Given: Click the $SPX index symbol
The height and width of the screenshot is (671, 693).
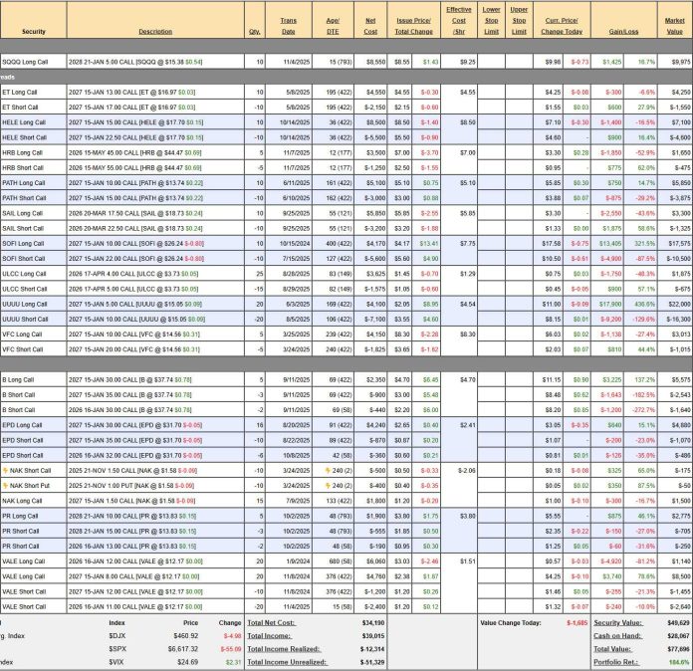Looking at the screenshot, I should click(x=118, y=646).
